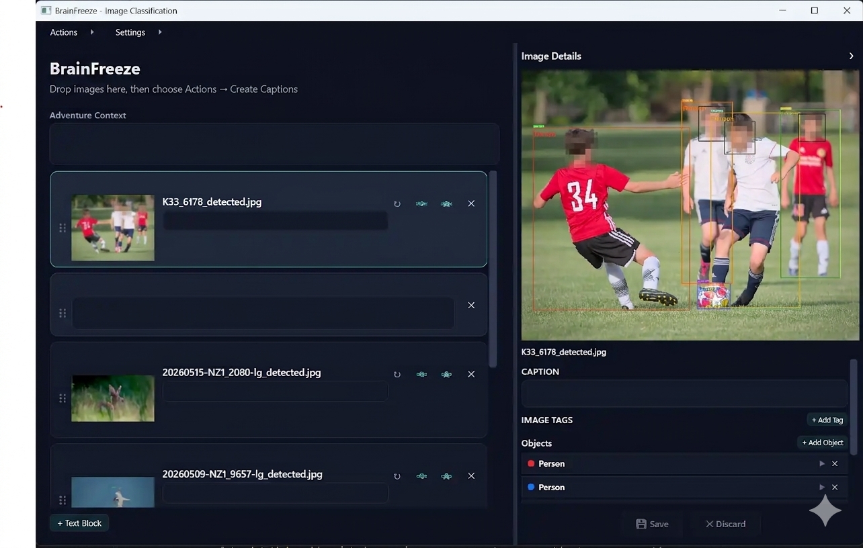Click the blue color swatch beside Person

point(531,487)
